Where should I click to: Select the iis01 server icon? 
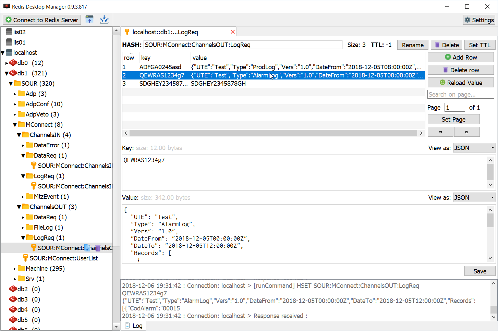9,42
